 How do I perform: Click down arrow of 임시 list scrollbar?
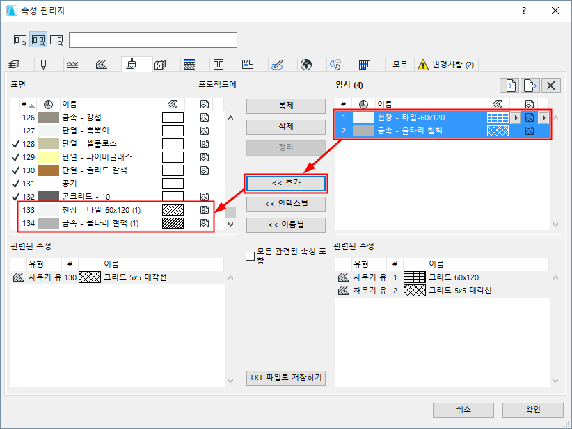[x=555, y=225]
